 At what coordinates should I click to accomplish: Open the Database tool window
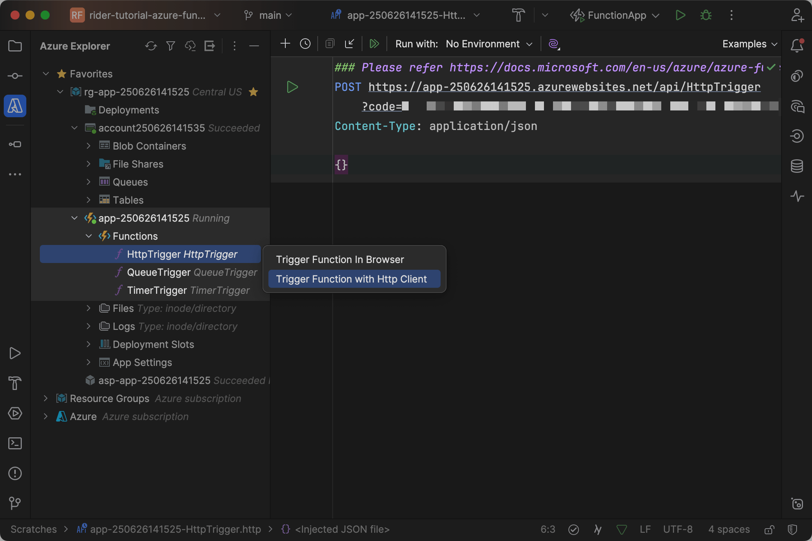click(797, 166)
